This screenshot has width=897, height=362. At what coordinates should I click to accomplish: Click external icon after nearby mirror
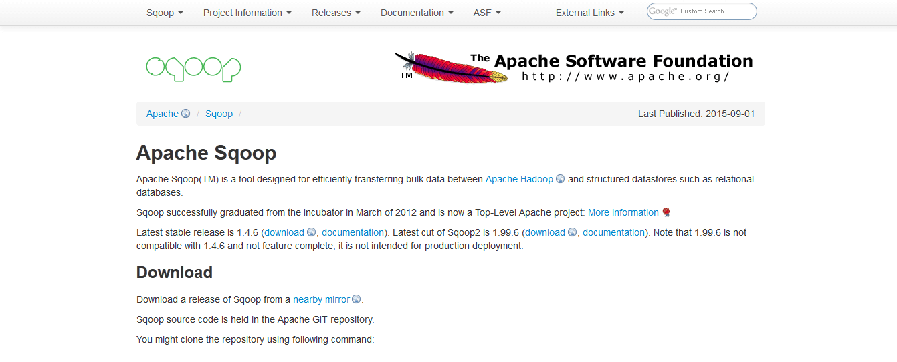click(x=357, y=299)
